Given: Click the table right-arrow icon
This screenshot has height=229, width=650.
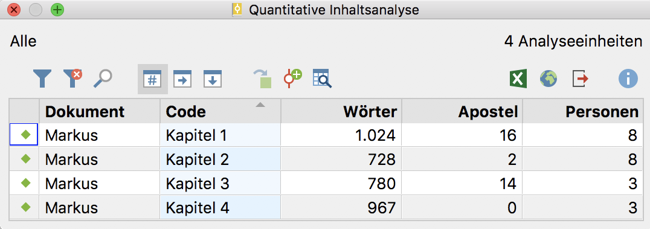Looking at the screenshot, I should (182, 79).
